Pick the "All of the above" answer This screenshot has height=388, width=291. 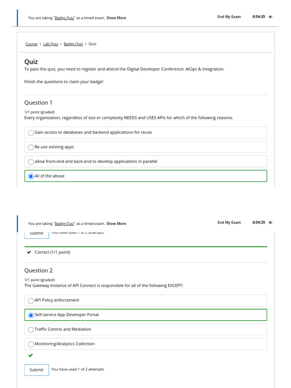point(31,176)
